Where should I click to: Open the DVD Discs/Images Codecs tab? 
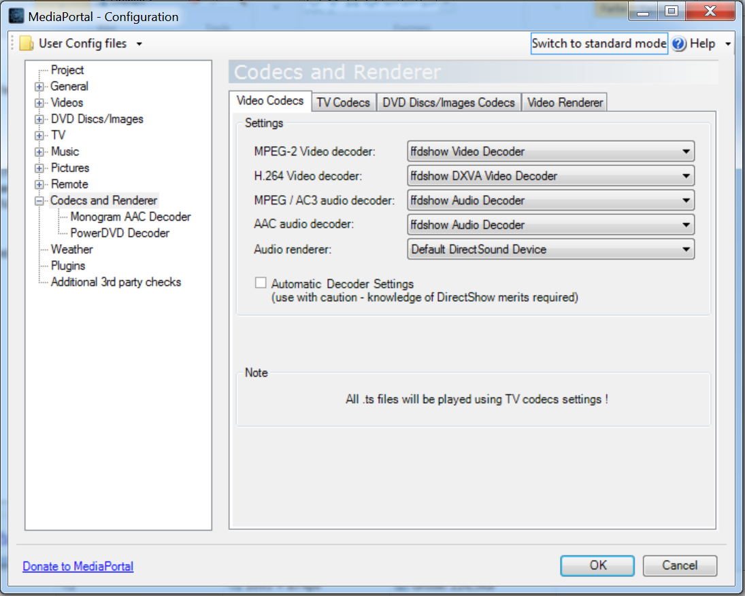448,103
